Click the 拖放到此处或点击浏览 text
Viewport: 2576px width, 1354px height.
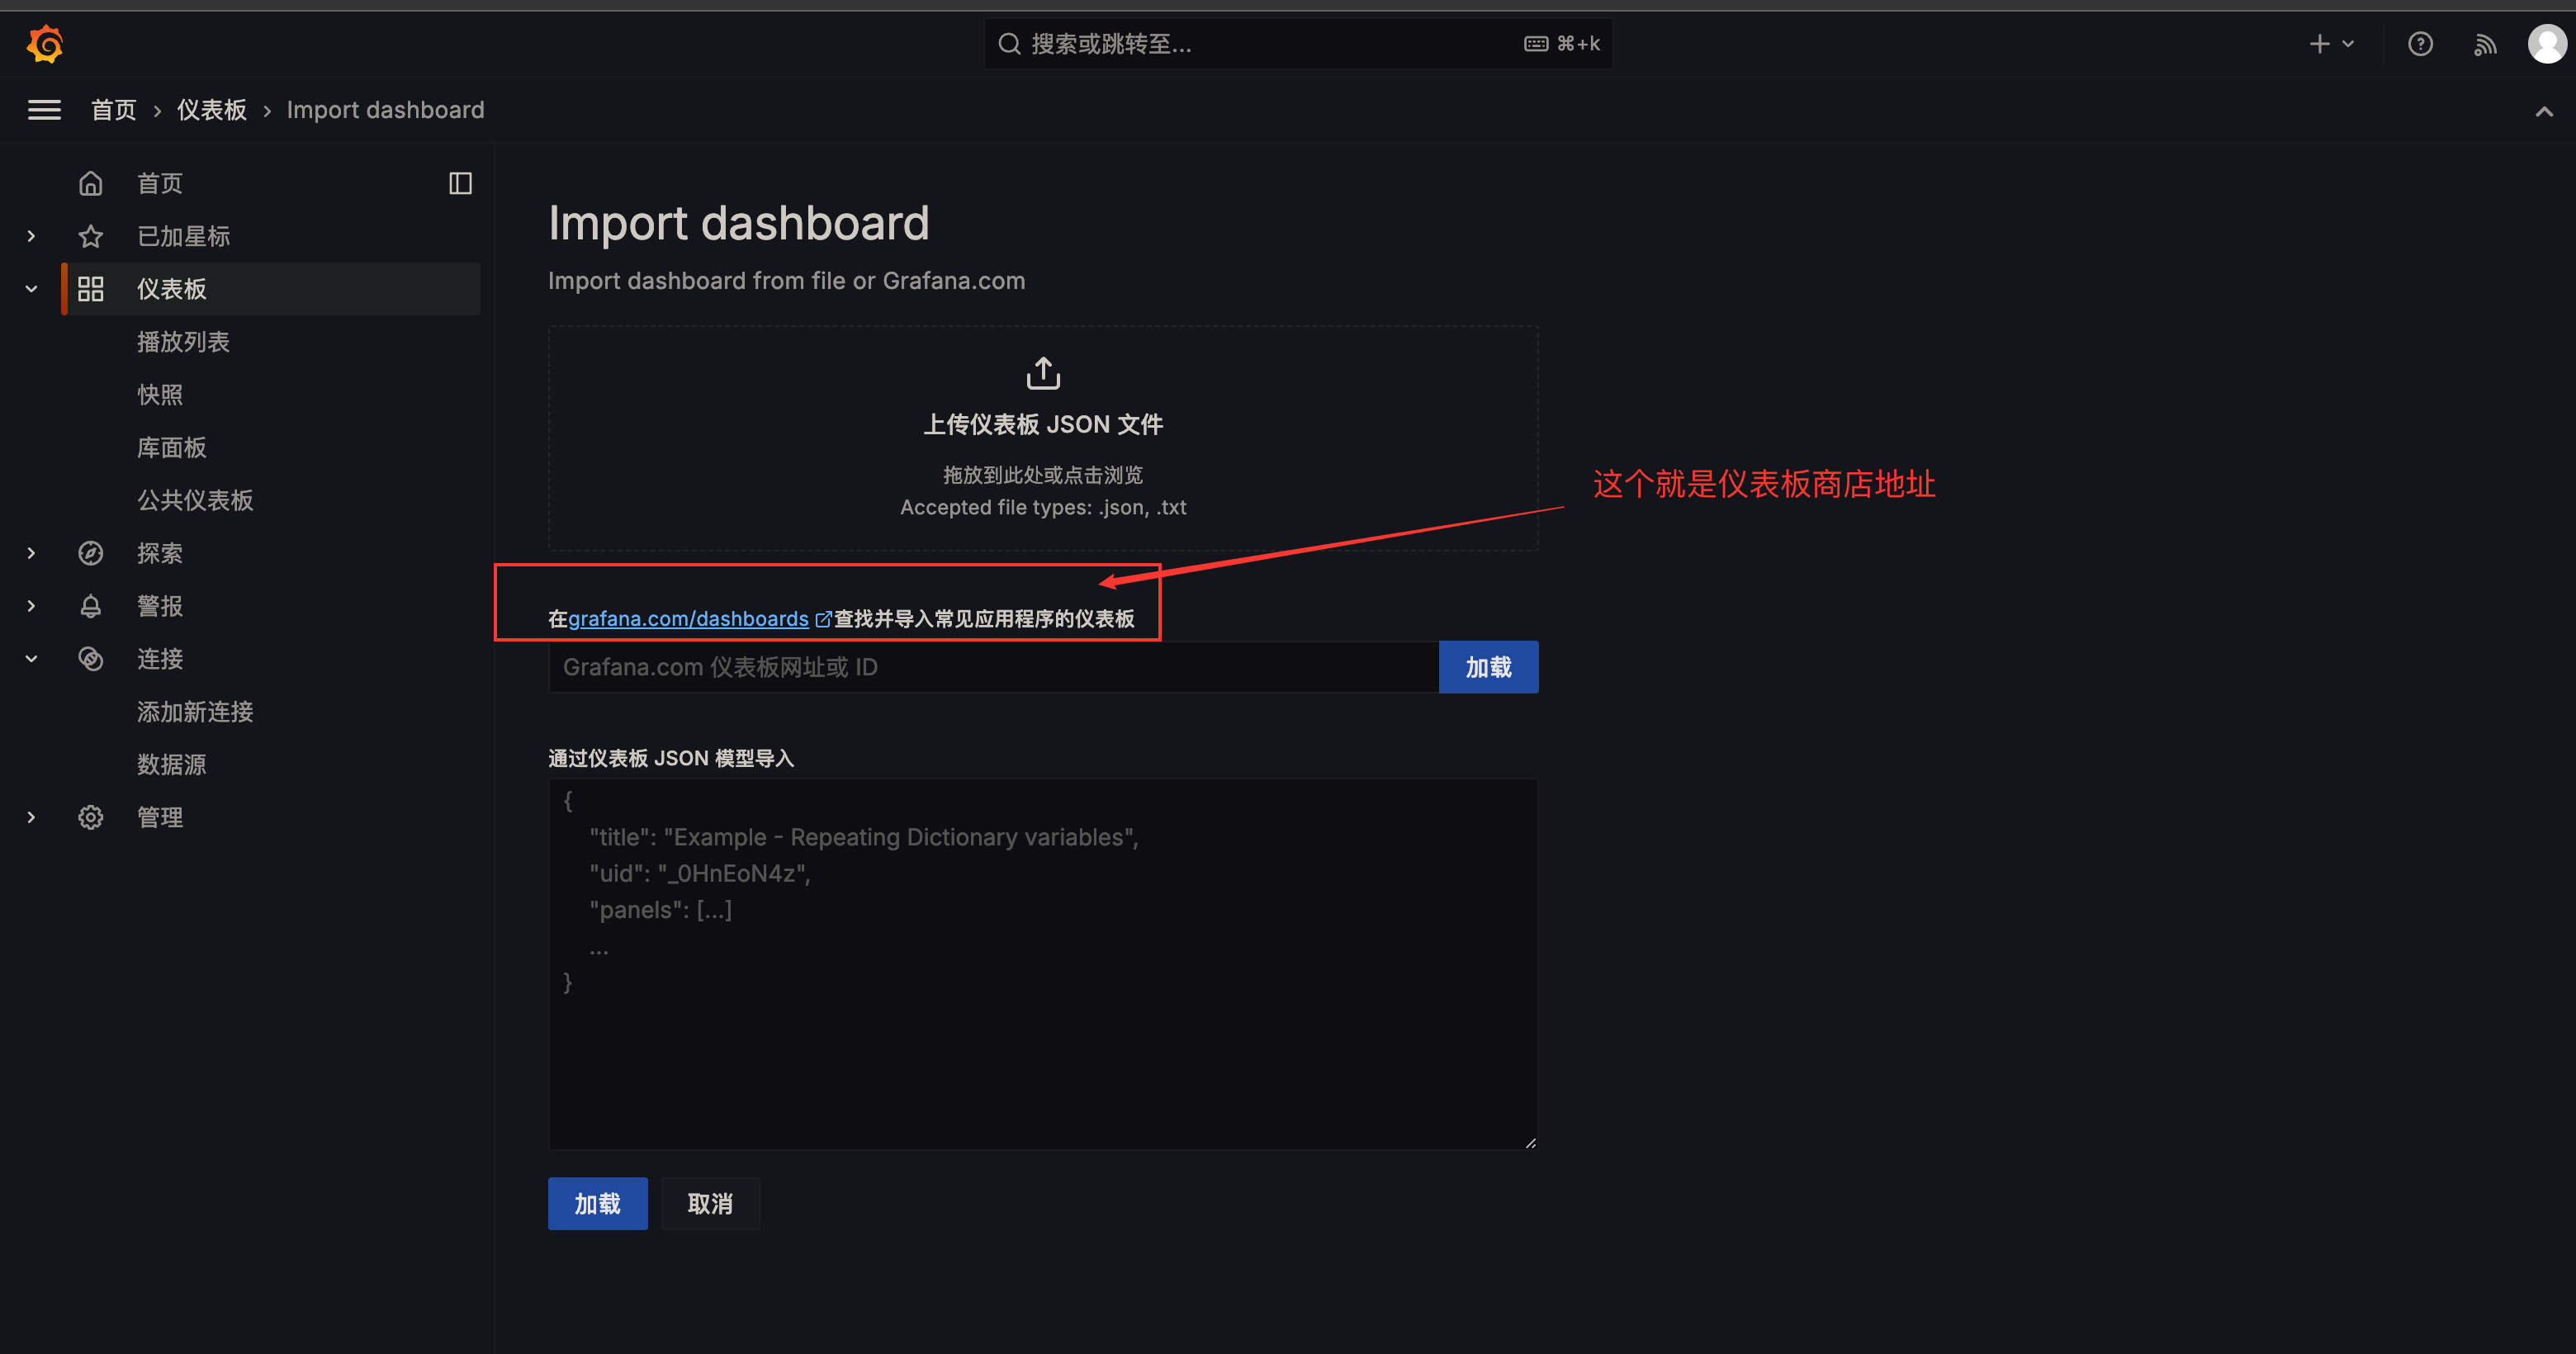(1043, 475)
